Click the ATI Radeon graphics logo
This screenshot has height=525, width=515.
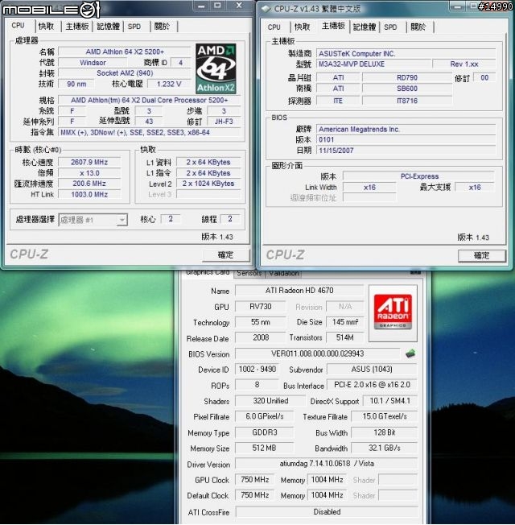393,313
